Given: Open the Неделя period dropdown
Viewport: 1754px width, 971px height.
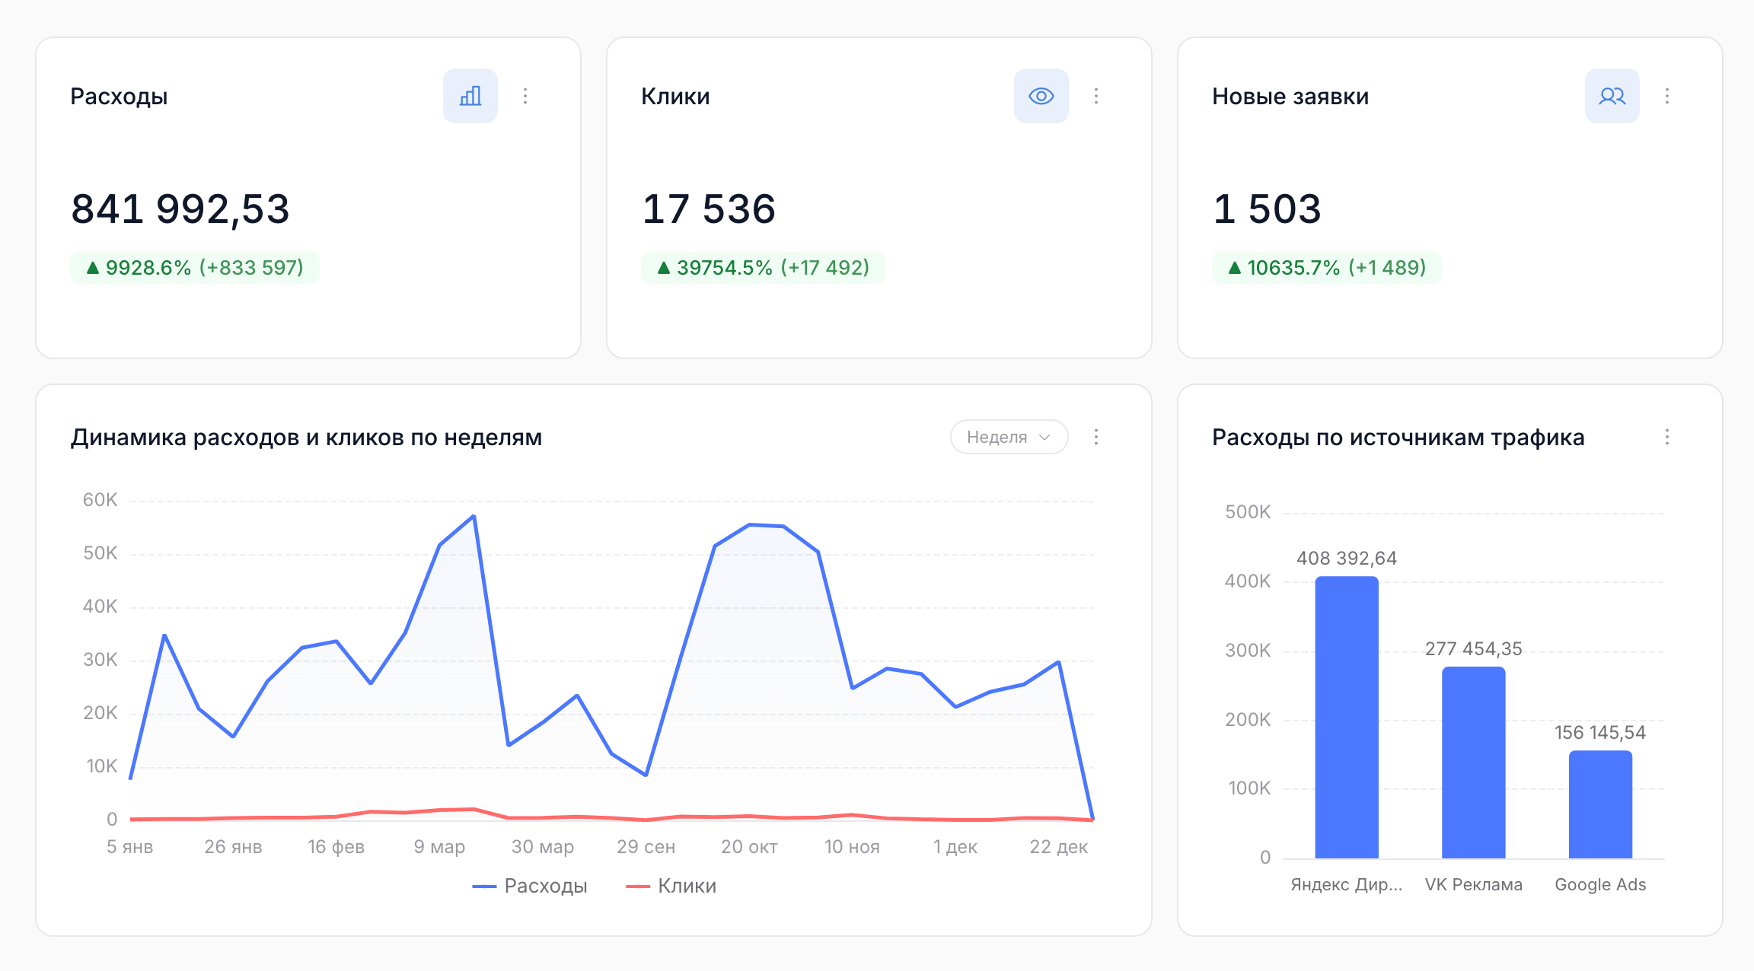Looking at the screenshot, I should pyautogui.click(x=1009, y=437).
